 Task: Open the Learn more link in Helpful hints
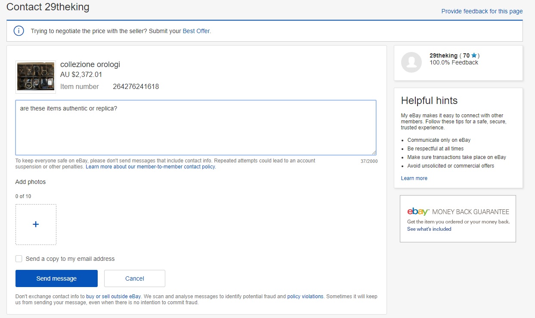[x=414, y=178]
